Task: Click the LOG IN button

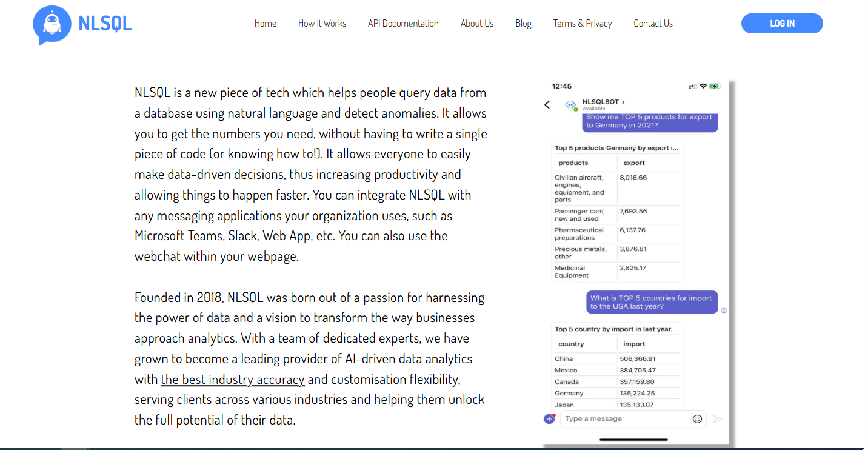Action: coord(782,24)
